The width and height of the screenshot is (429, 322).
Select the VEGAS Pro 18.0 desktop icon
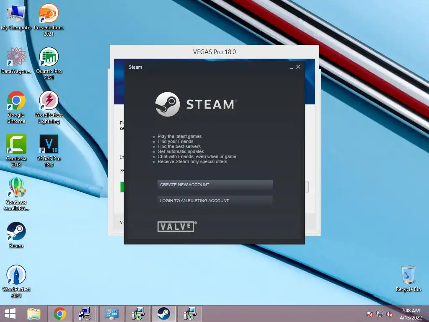coord(49,151)
